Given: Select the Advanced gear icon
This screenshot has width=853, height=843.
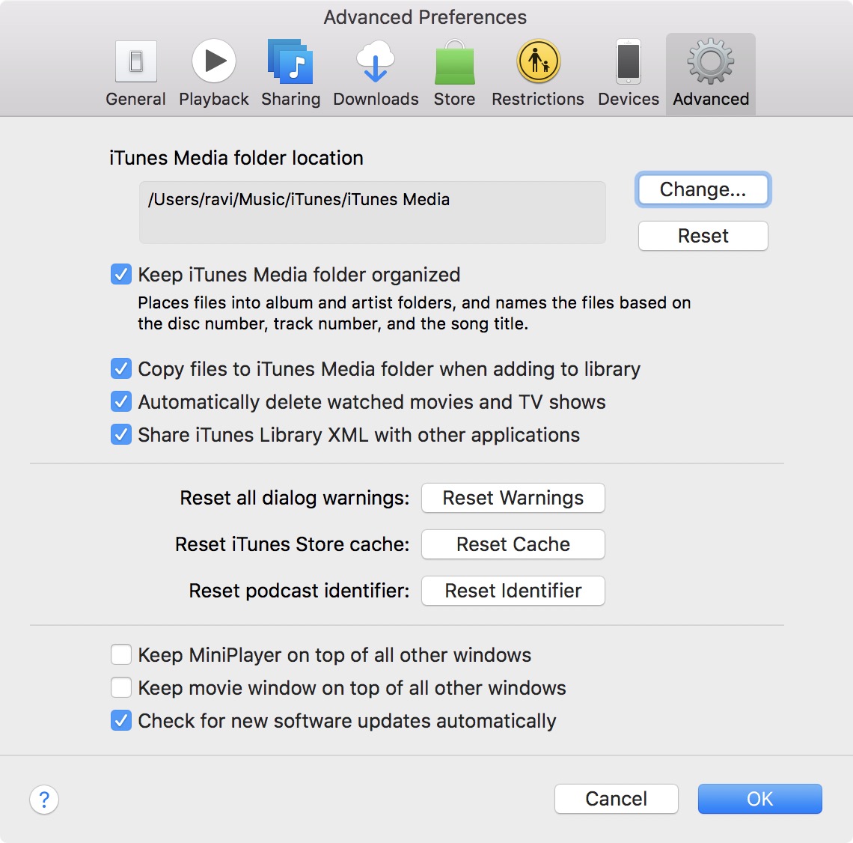Looking at the screenshot, I should pos(711,61).
